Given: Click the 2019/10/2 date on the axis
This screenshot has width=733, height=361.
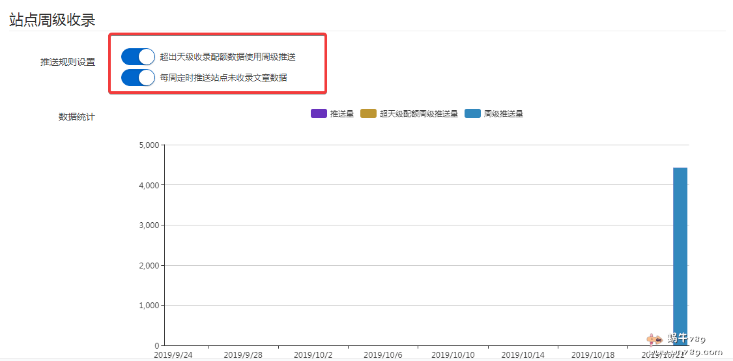Looking at the screenshot, I should 313,354.
